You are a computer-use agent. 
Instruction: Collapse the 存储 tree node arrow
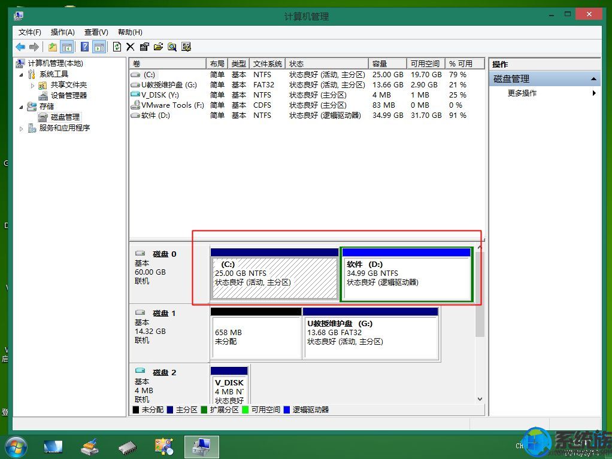21,107
